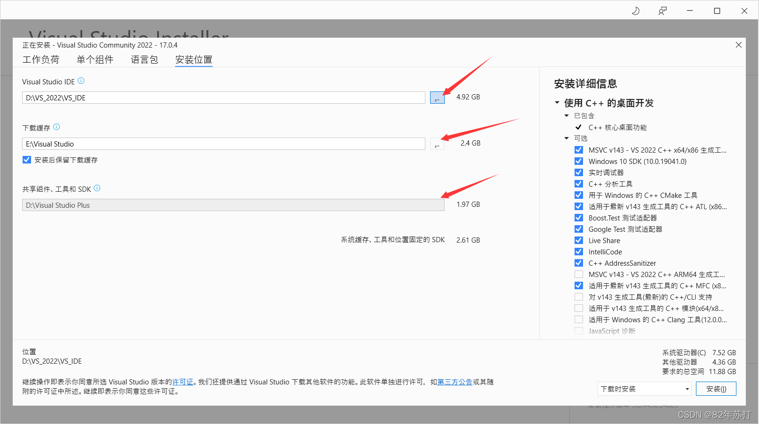Uncheck Google Test 测试适配器
This screenshot has width=759, height=424.
[x=579, y=229]
